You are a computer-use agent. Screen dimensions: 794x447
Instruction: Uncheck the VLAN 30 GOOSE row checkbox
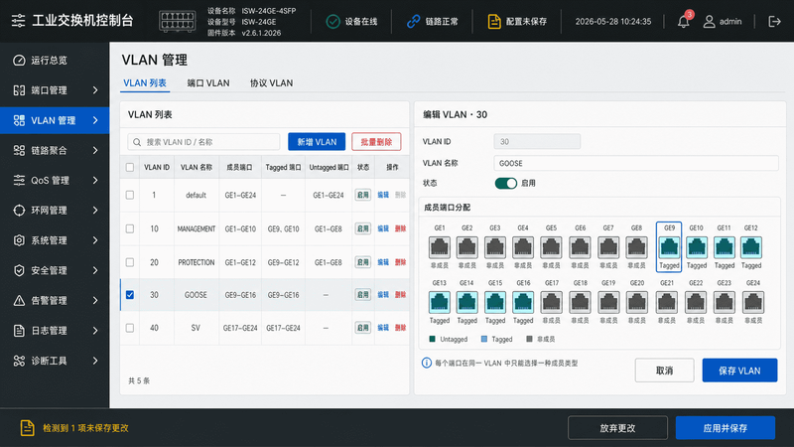(130, 294)
